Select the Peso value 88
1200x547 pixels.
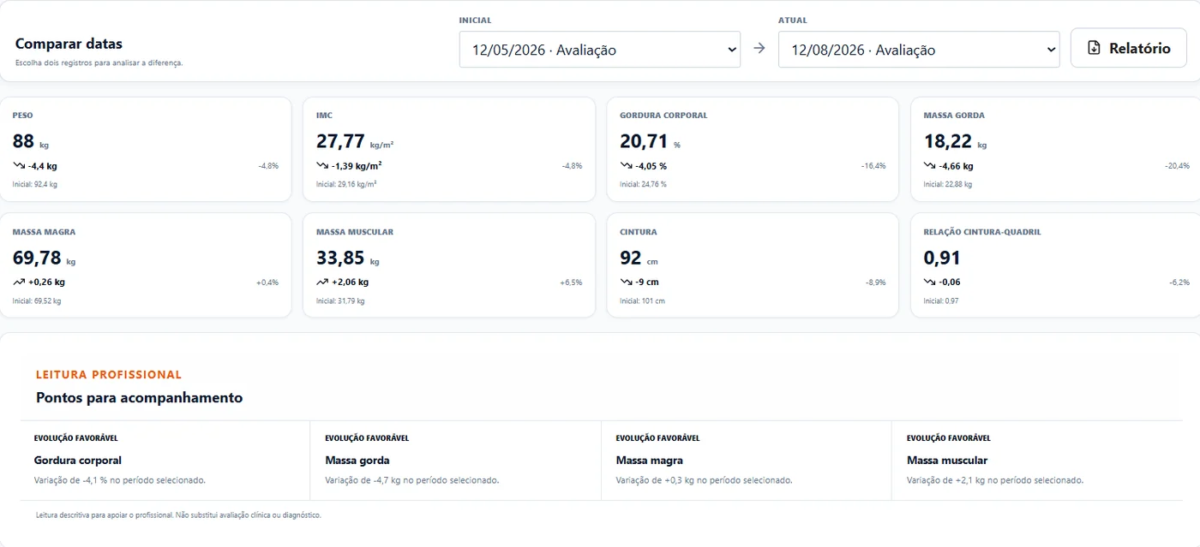point(23,141)
